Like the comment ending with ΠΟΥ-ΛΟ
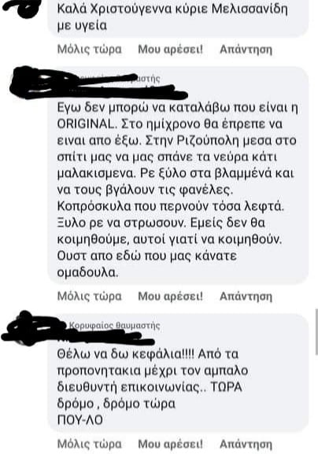Screen dimensions: 318x454 170,444
